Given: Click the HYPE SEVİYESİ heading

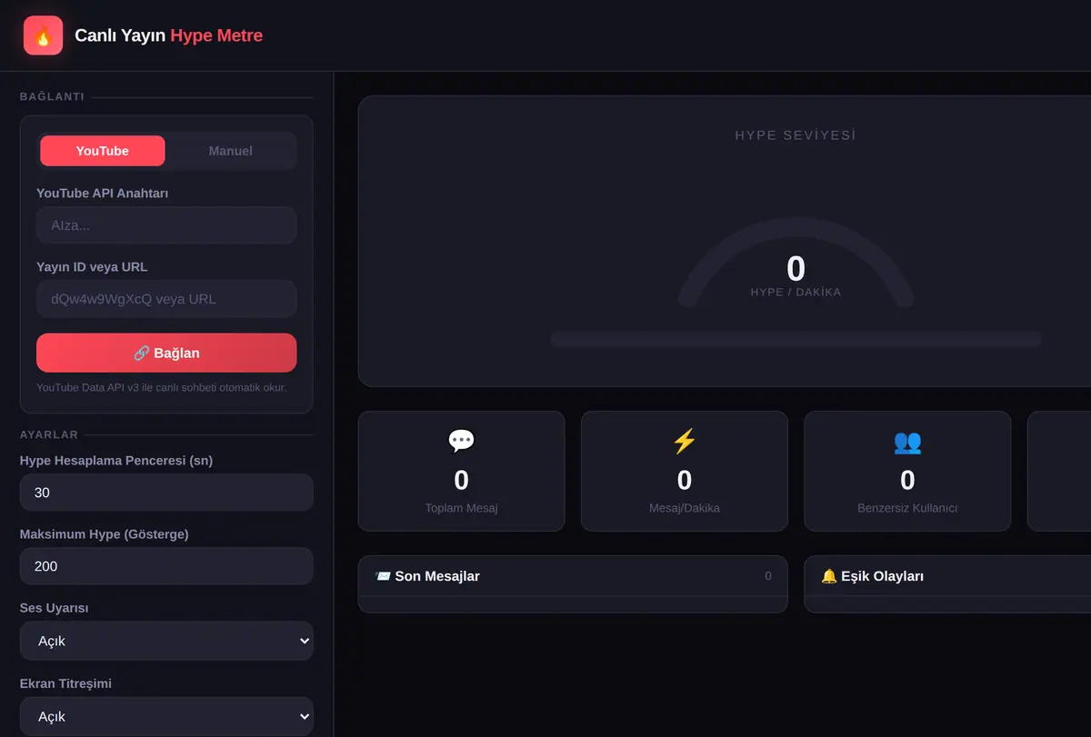Looking at the screenshot, I should (796, 135).
